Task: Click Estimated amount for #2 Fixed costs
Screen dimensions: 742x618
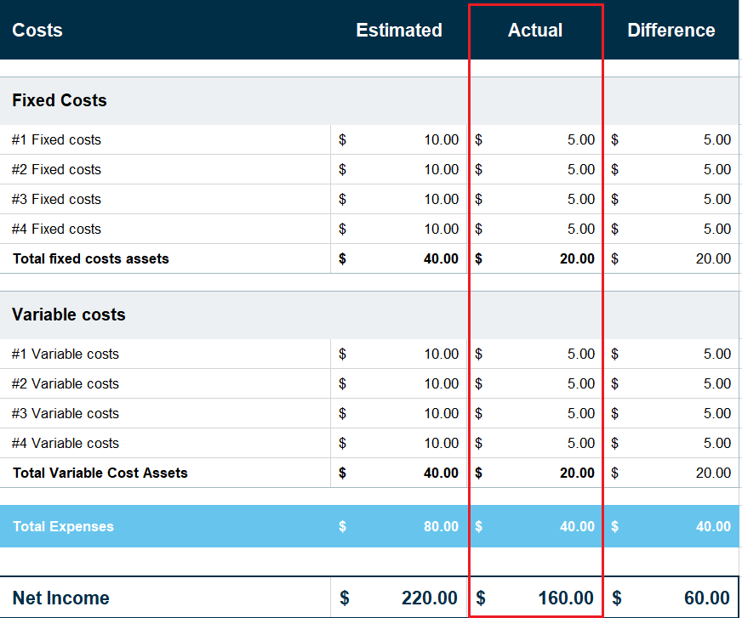Action: point(441,169)
